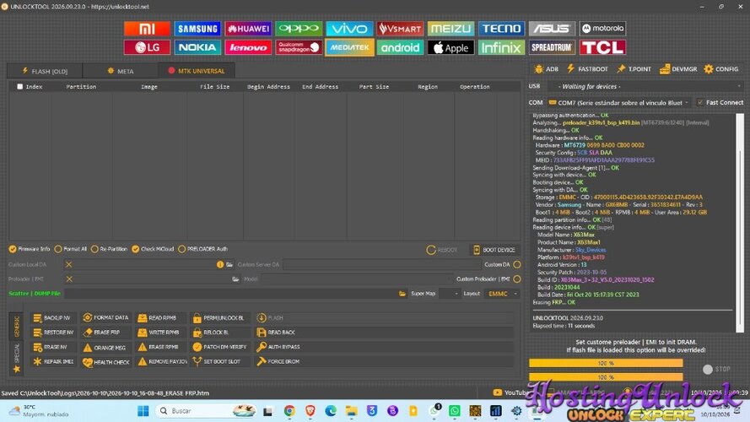Browse folder for Custom Local DA

229,264
